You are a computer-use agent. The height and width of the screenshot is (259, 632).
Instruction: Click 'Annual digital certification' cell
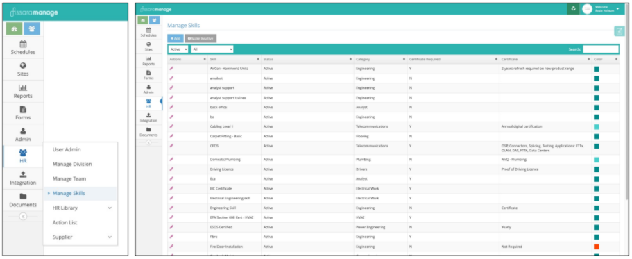pos(522,126)
